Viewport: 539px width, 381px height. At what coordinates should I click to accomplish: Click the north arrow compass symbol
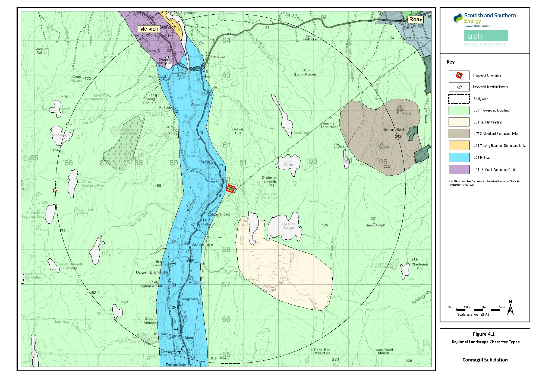point(510,308)
